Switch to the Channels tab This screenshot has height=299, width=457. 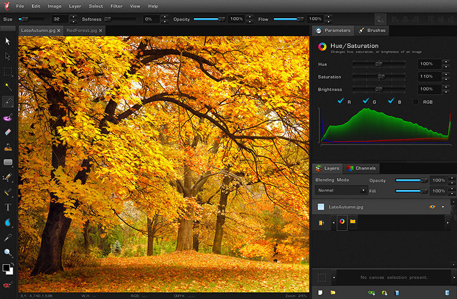point(361,168)
